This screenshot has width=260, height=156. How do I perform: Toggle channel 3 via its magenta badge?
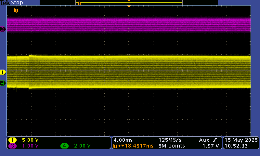[x=13, y=146]
